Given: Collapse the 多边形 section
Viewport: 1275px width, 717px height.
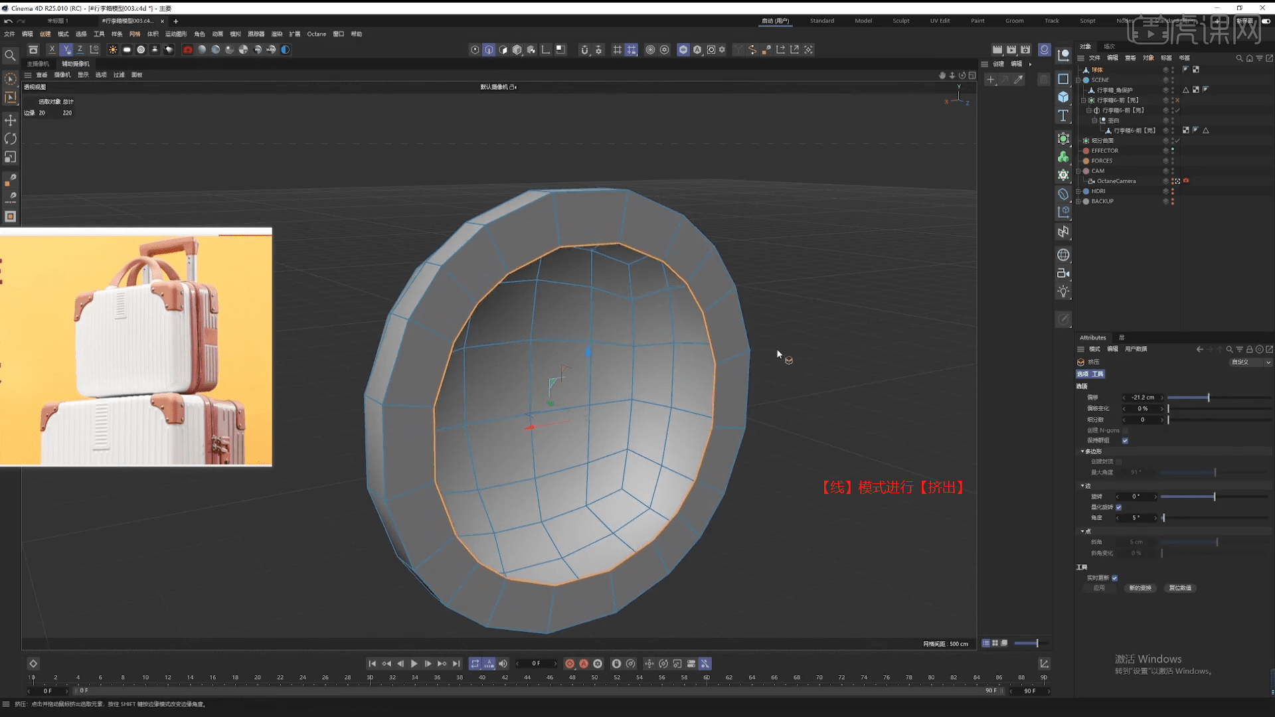Looking at the screenshot, I should (x=1082, y=451).
